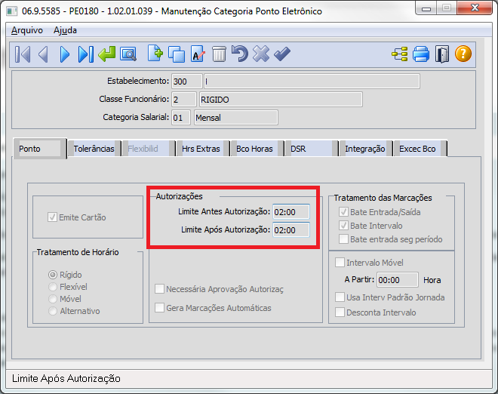Jump to the last record
The height and width of the screenshot is (394, 498).
tap(86, 54)
